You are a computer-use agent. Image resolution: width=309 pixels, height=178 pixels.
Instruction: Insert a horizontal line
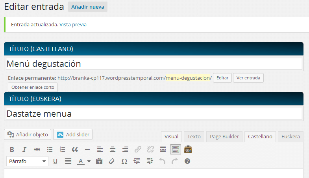87,150
